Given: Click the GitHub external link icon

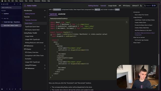Looking at the screenshot, I should pyautogui.click(x=138, y=6).
